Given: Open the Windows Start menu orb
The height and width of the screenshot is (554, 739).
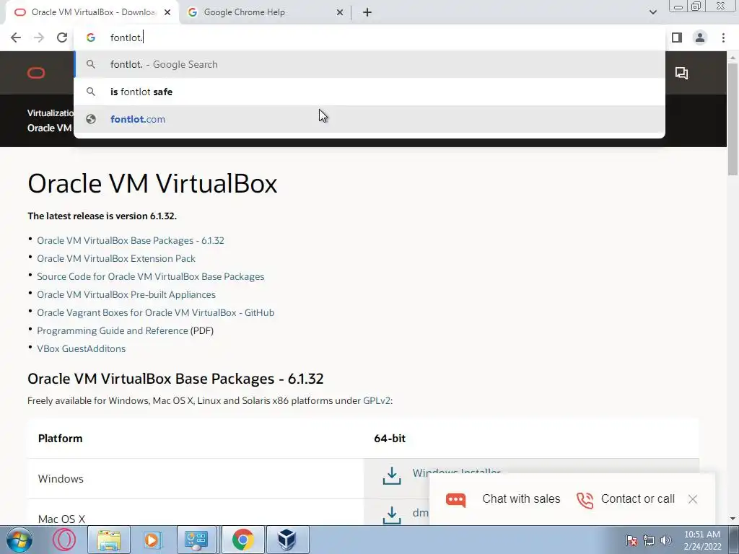Looking at the screenshot, I should coord(19,540).
